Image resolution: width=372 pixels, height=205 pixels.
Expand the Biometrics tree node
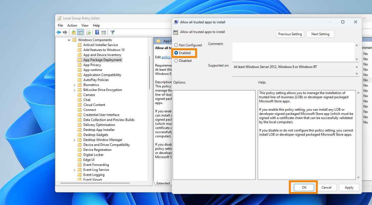(x=75, y=85)
